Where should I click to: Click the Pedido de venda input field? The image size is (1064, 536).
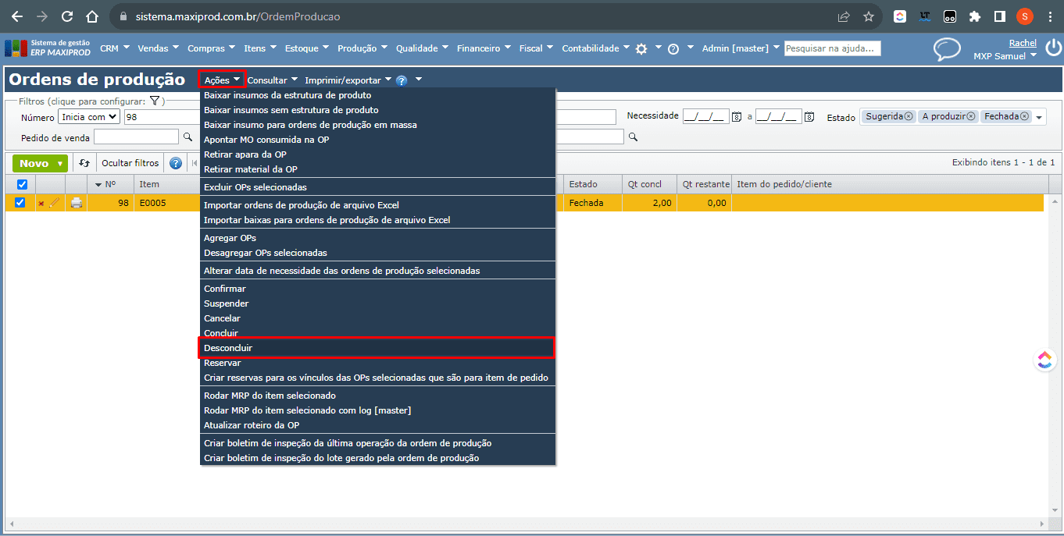click(x=136, y=137)
